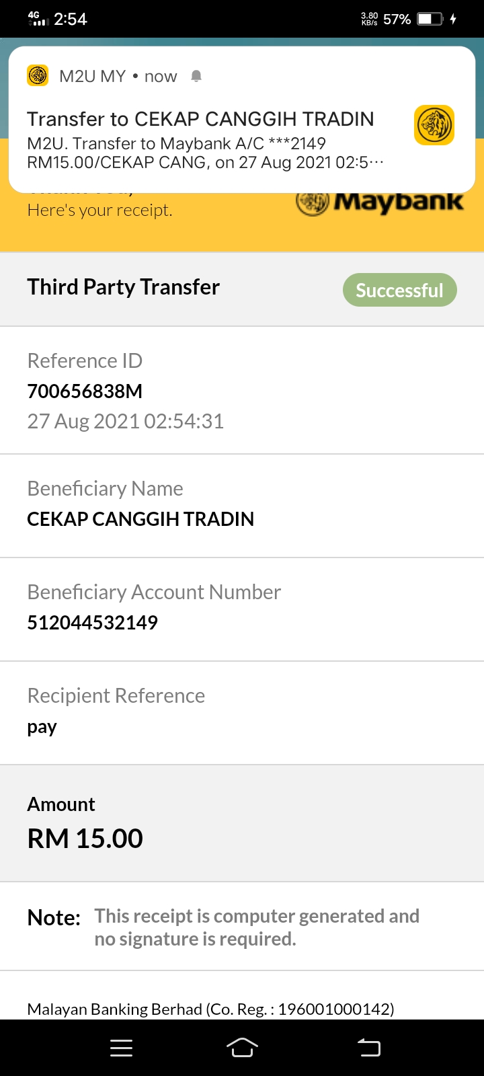
Task: Tap the Maybank logo on receipt header
Action: tap(380, 200)
